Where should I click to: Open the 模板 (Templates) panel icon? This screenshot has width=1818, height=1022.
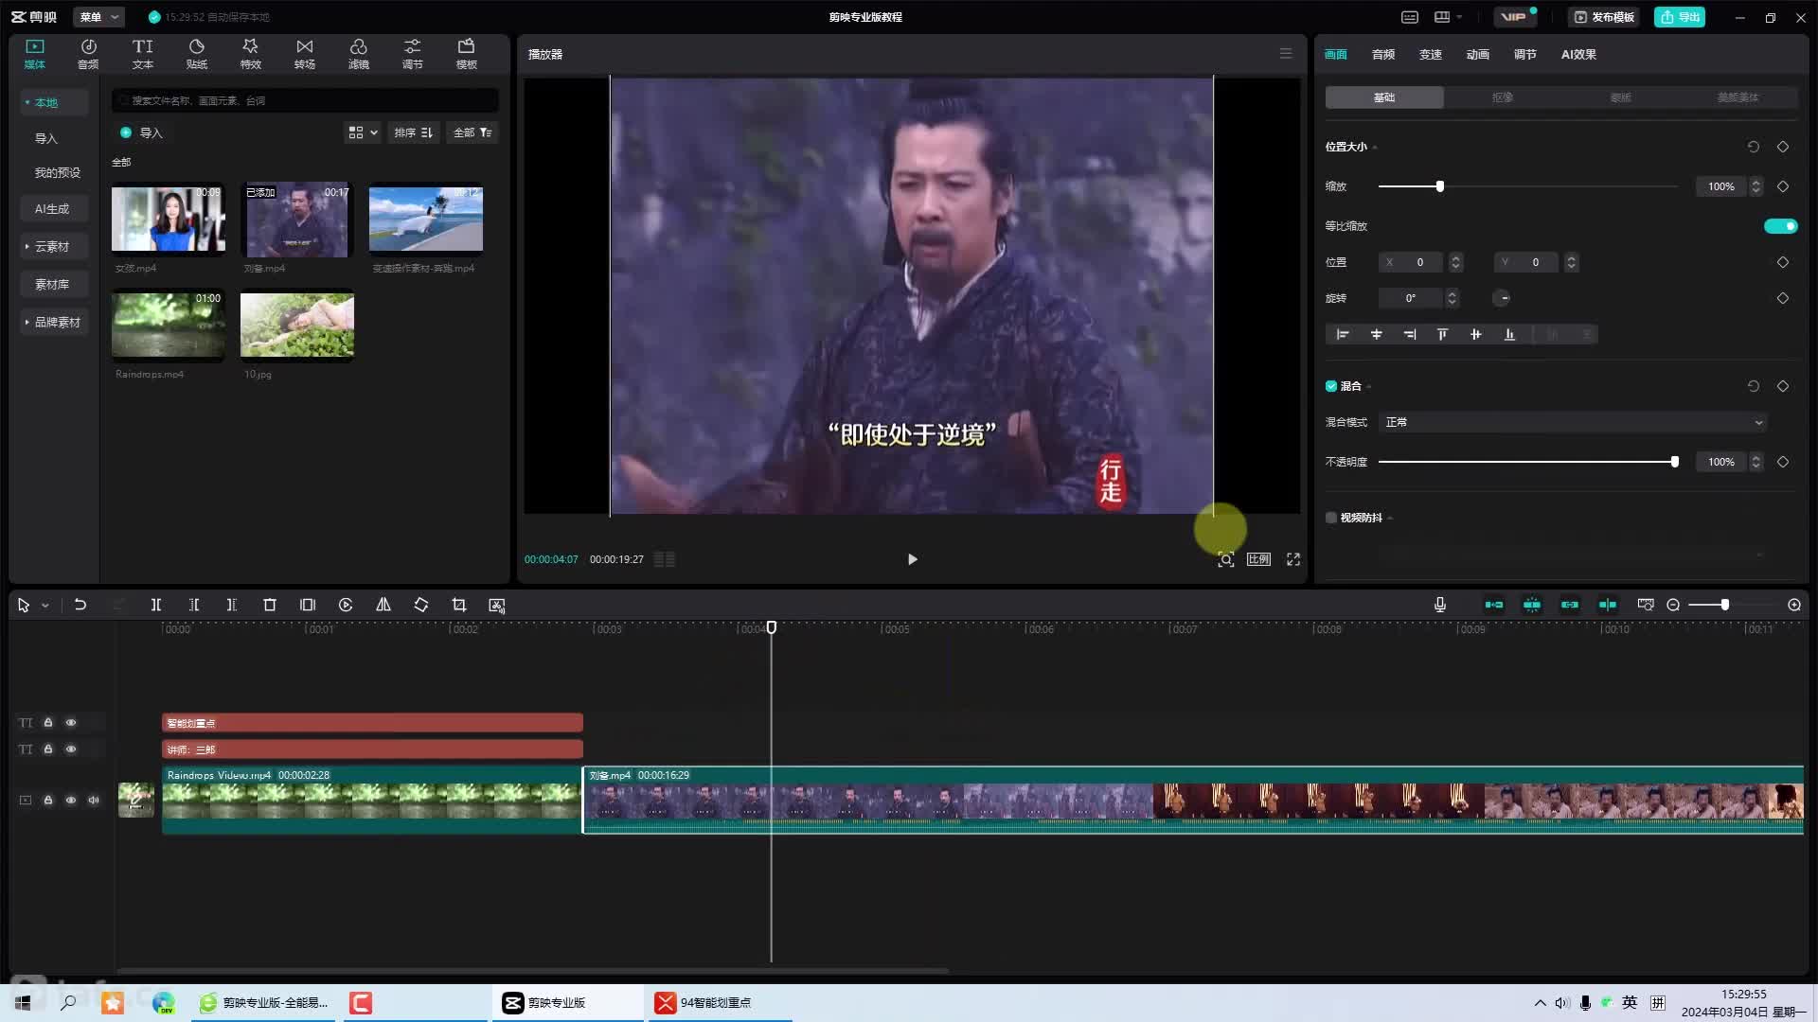point(466,54)
